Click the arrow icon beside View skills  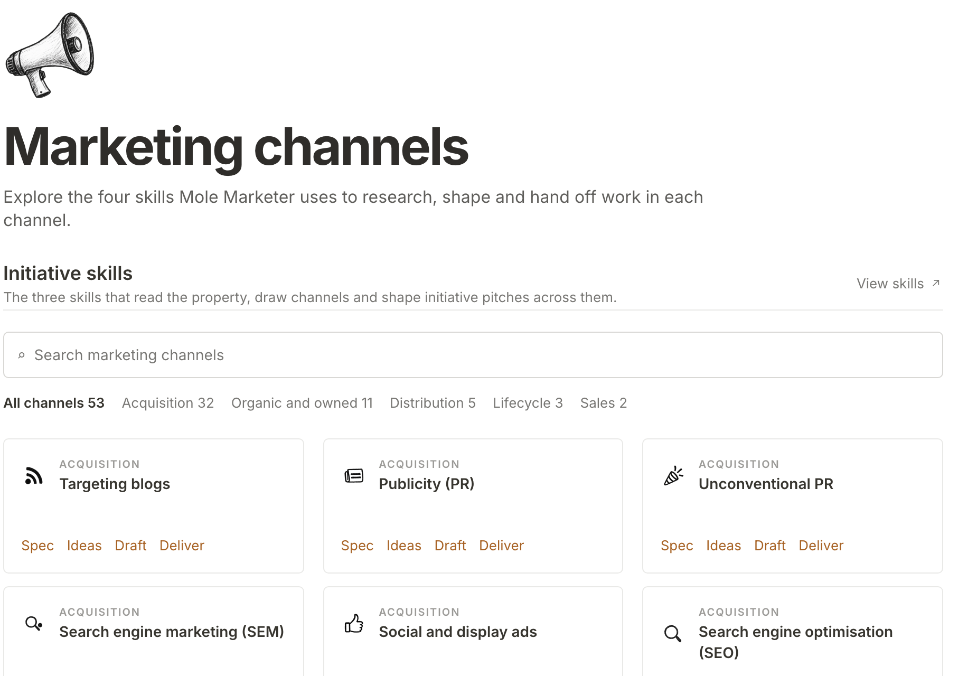[936, 283]
